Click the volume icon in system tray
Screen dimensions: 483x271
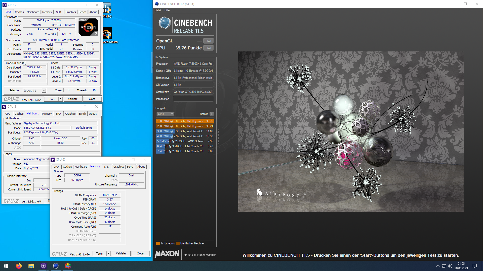(x=450, y=266)
